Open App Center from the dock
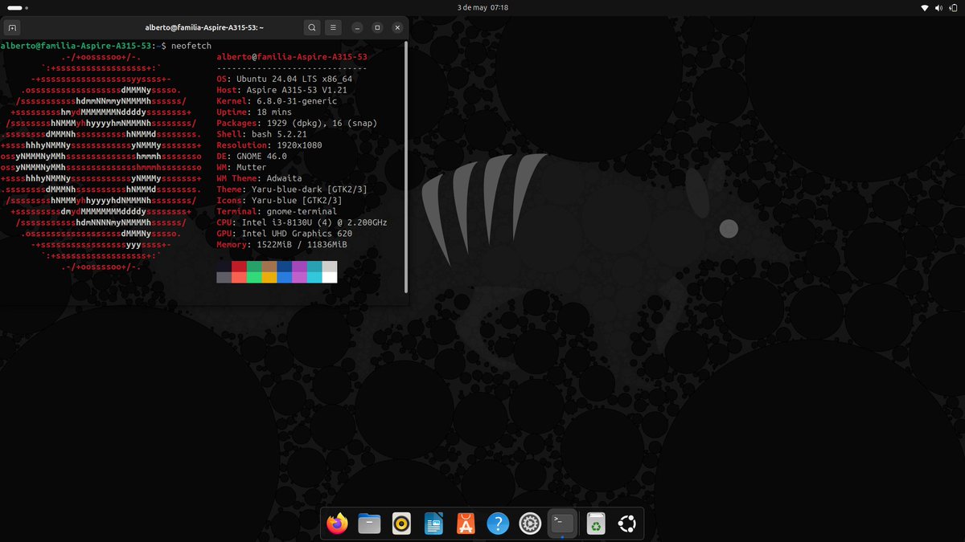The image size is (965, 542). [466, 524]
